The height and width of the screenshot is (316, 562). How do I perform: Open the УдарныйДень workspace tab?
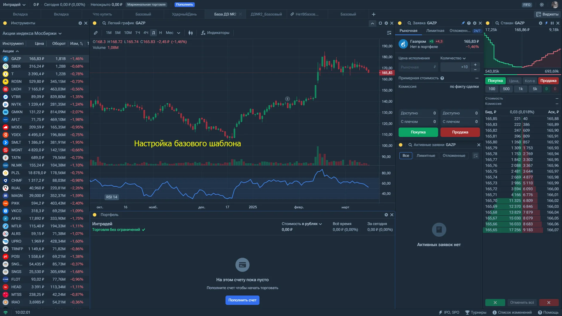point(184,14)
